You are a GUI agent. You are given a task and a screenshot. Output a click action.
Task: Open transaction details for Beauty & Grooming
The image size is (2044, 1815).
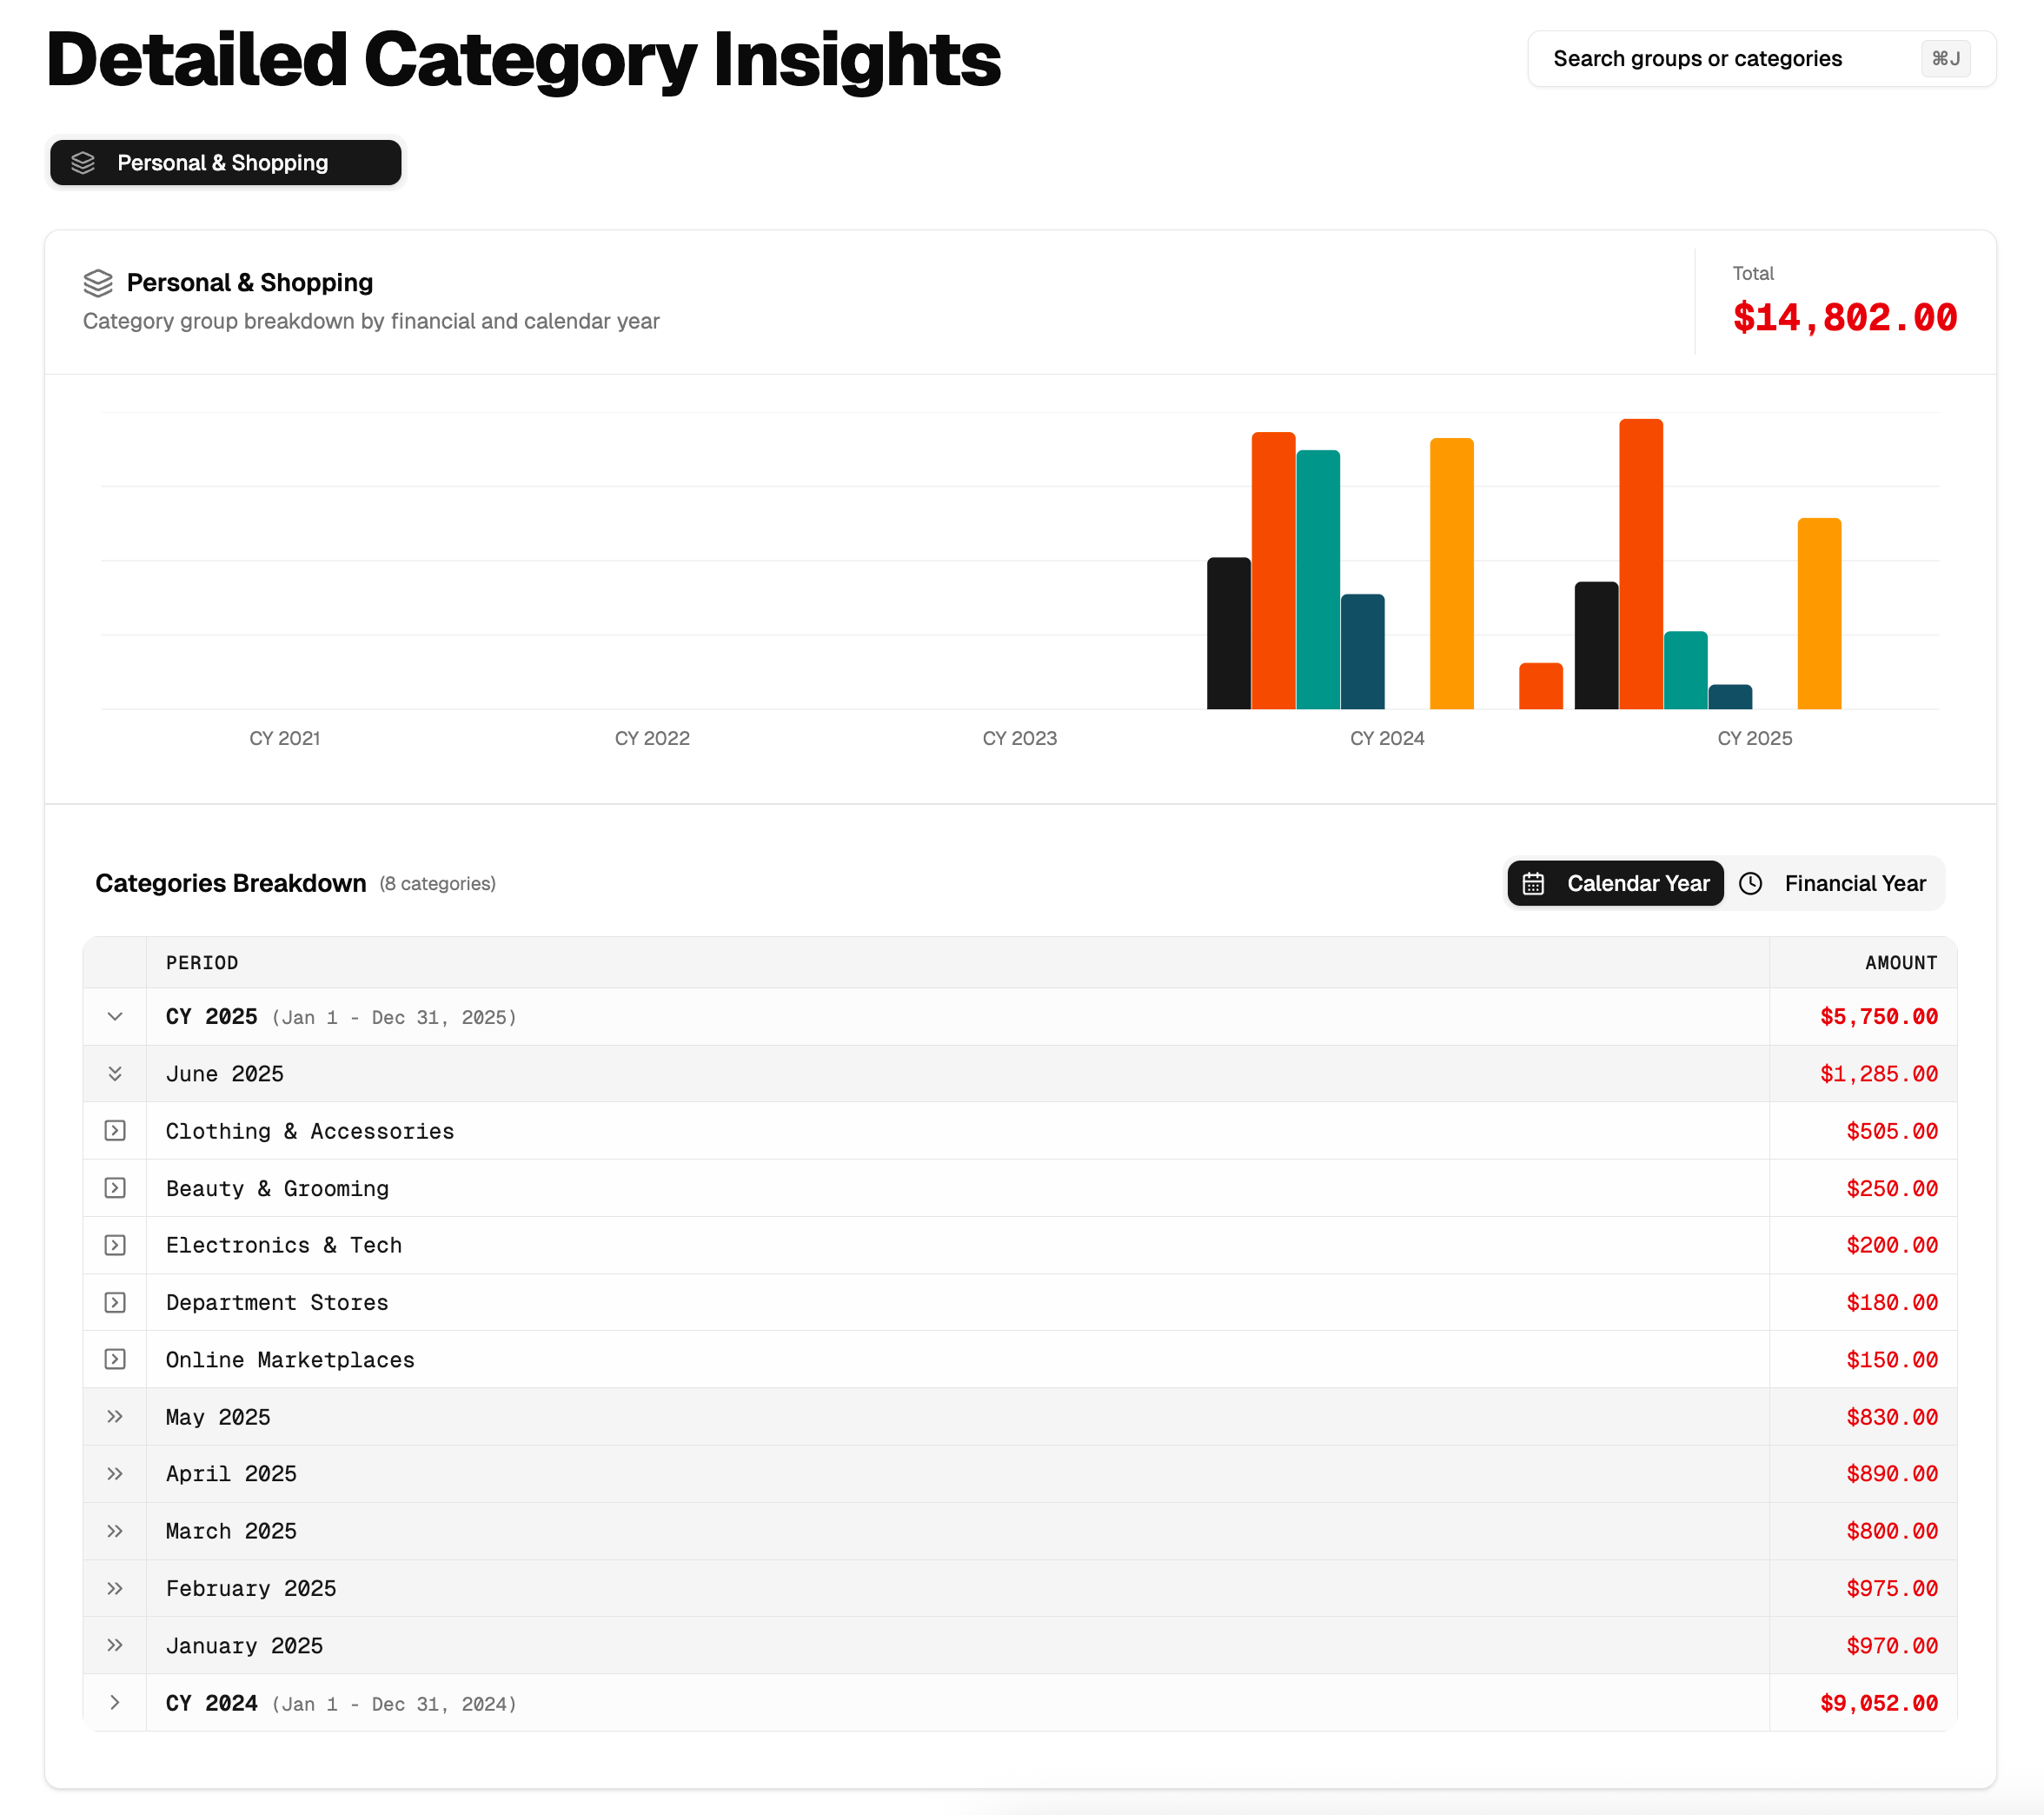pyautogui.click(x=115, y=1188)
